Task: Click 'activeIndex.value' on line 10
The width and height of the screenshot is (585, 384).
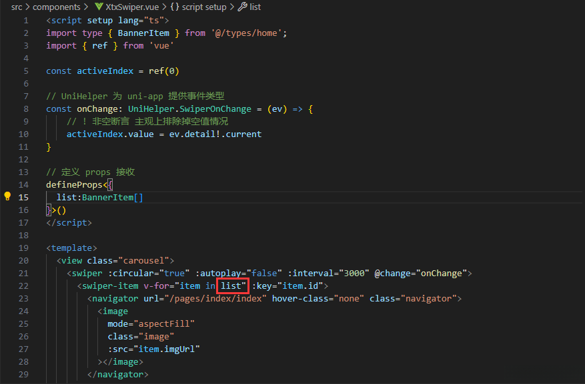Action: 110,134
